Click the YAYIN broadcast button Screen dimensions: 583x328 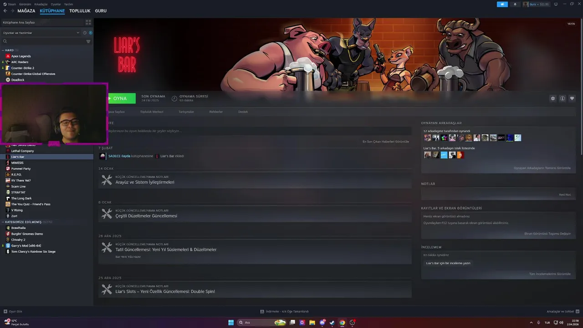[x=571, y=24]
